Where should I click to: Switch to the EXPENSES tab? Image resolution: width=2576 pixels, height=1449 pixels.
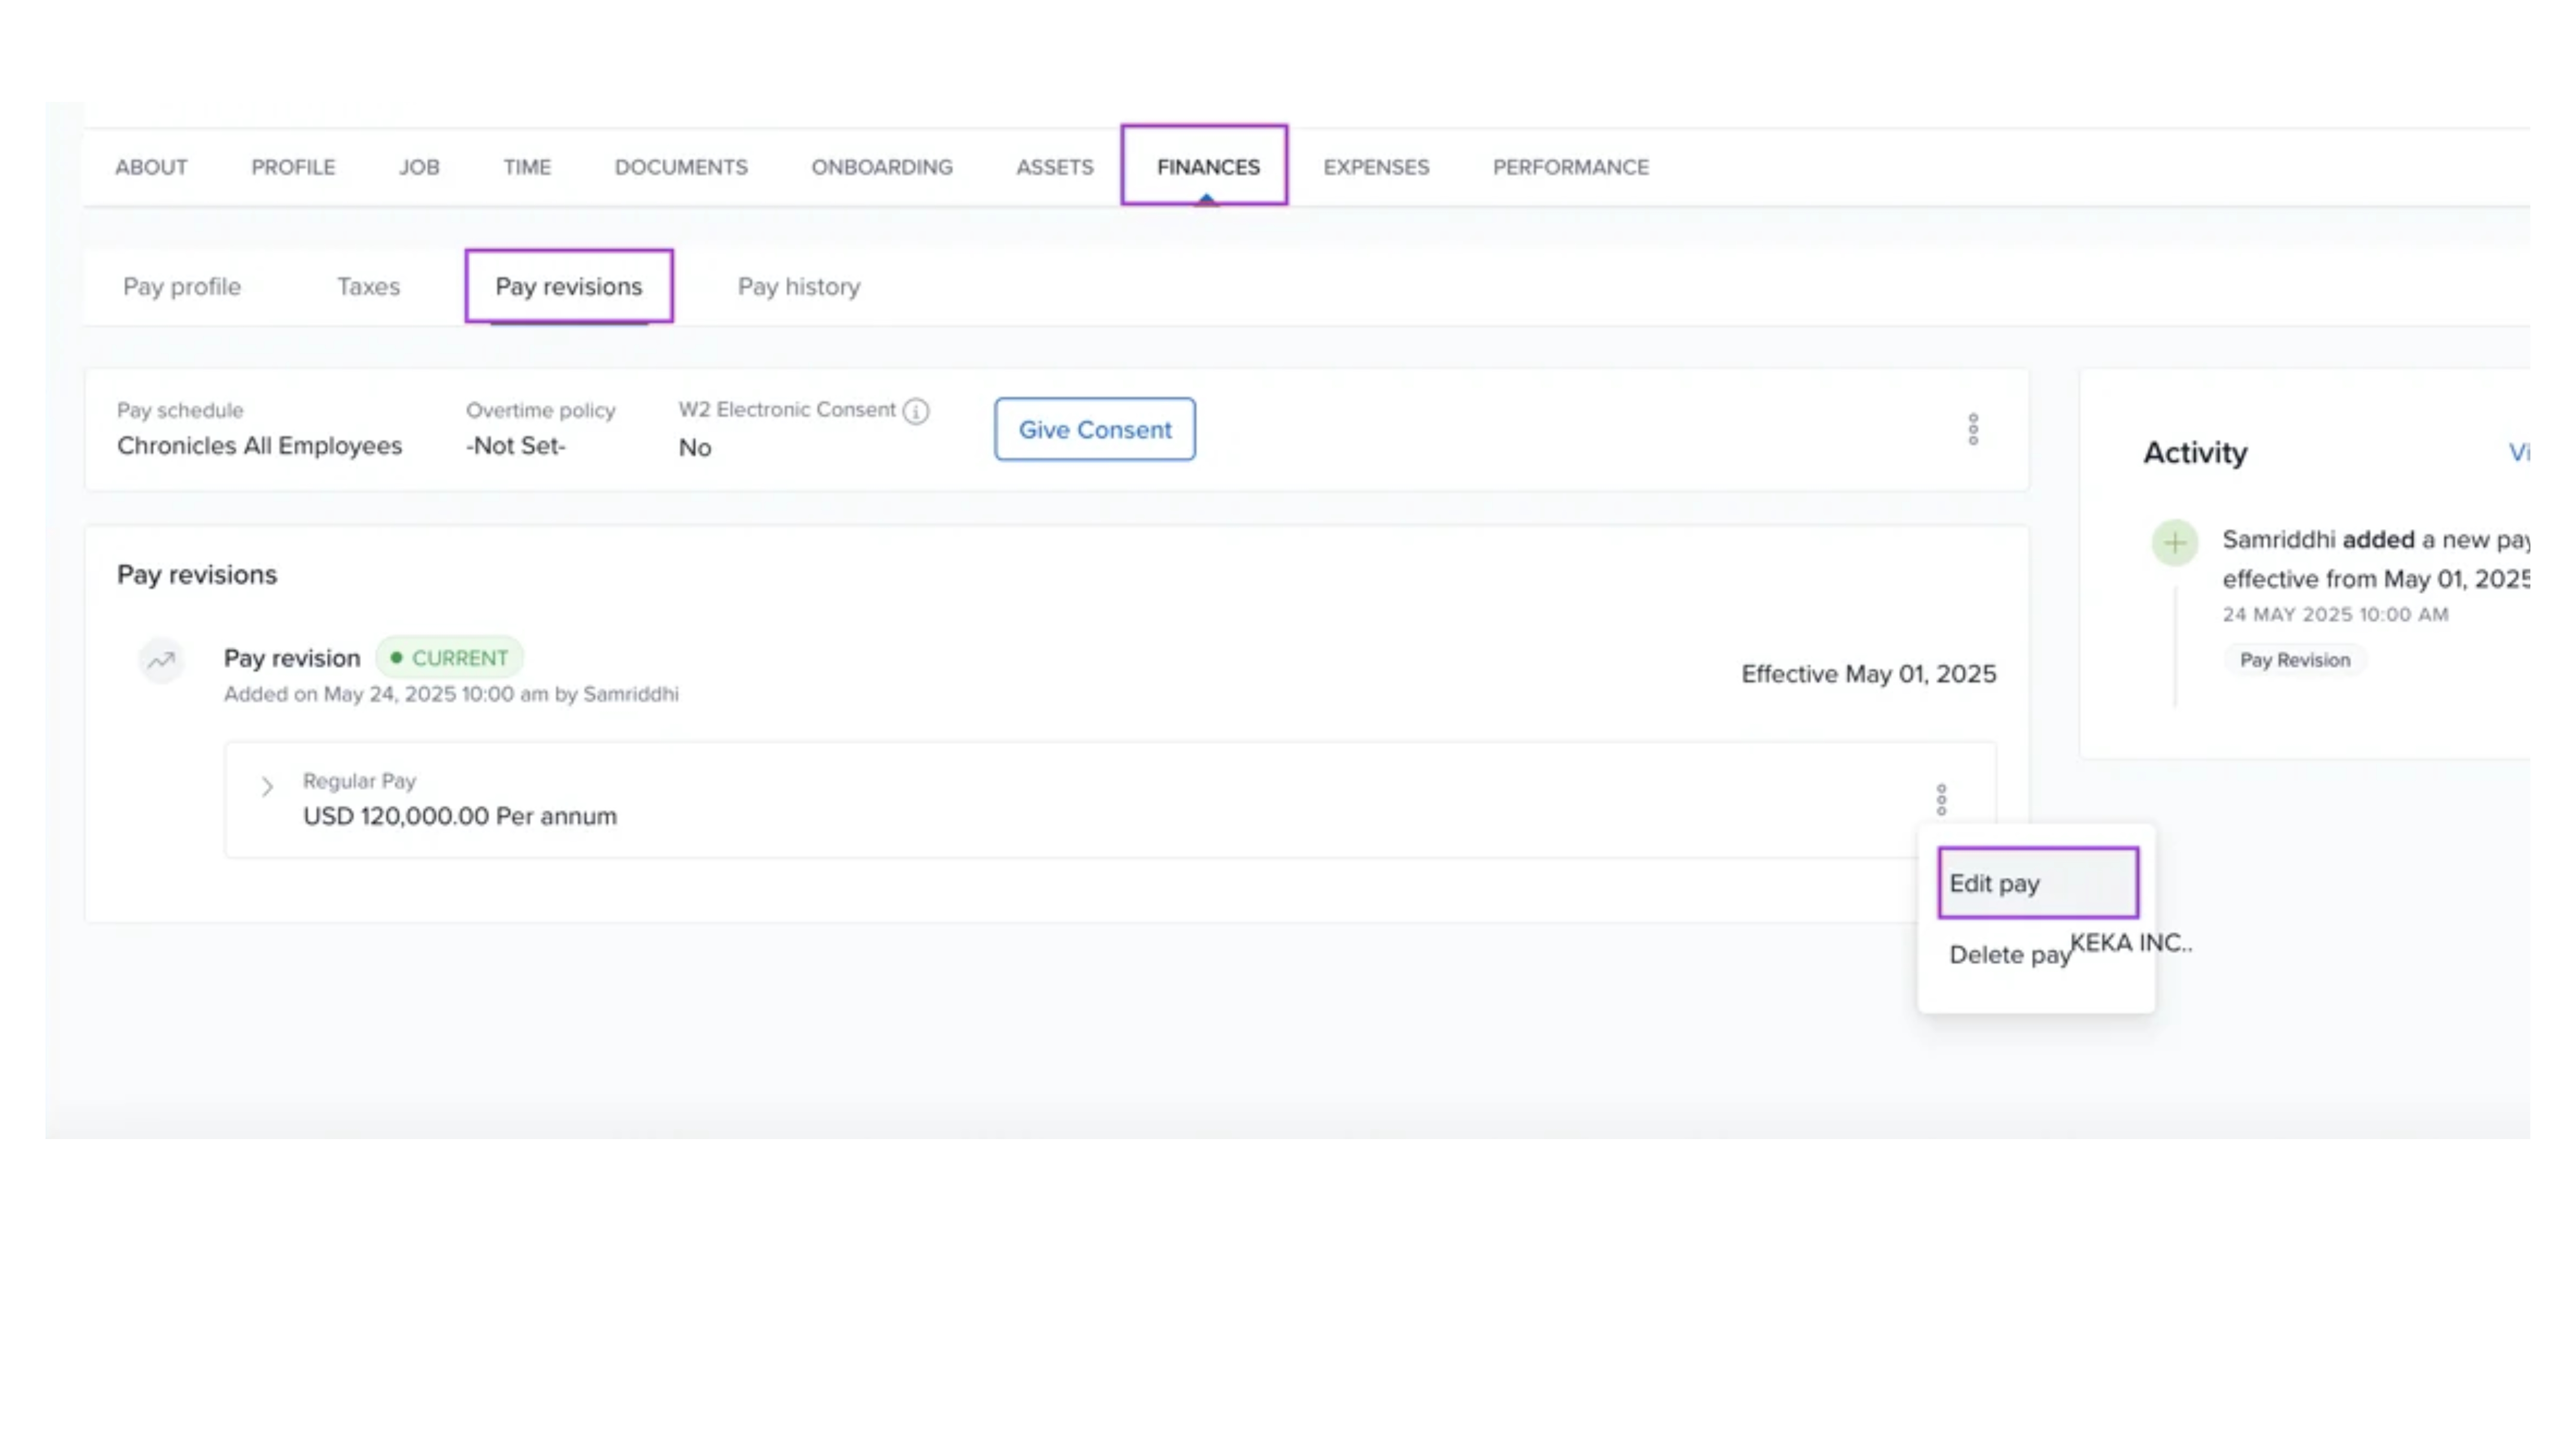pos(1375,167)
